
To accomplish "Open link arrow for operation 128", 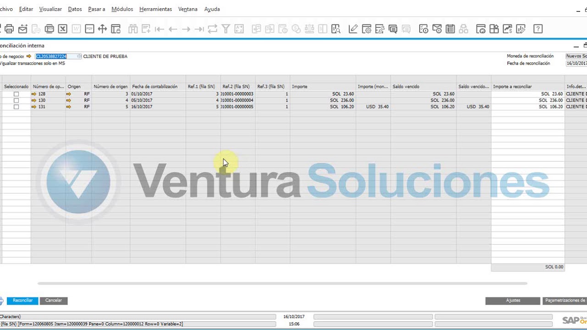I will tap(34, 94).
